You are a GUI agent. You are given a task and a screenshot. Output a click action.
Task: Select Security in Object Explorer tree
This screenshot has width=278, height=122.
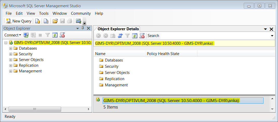pos(26,54)
